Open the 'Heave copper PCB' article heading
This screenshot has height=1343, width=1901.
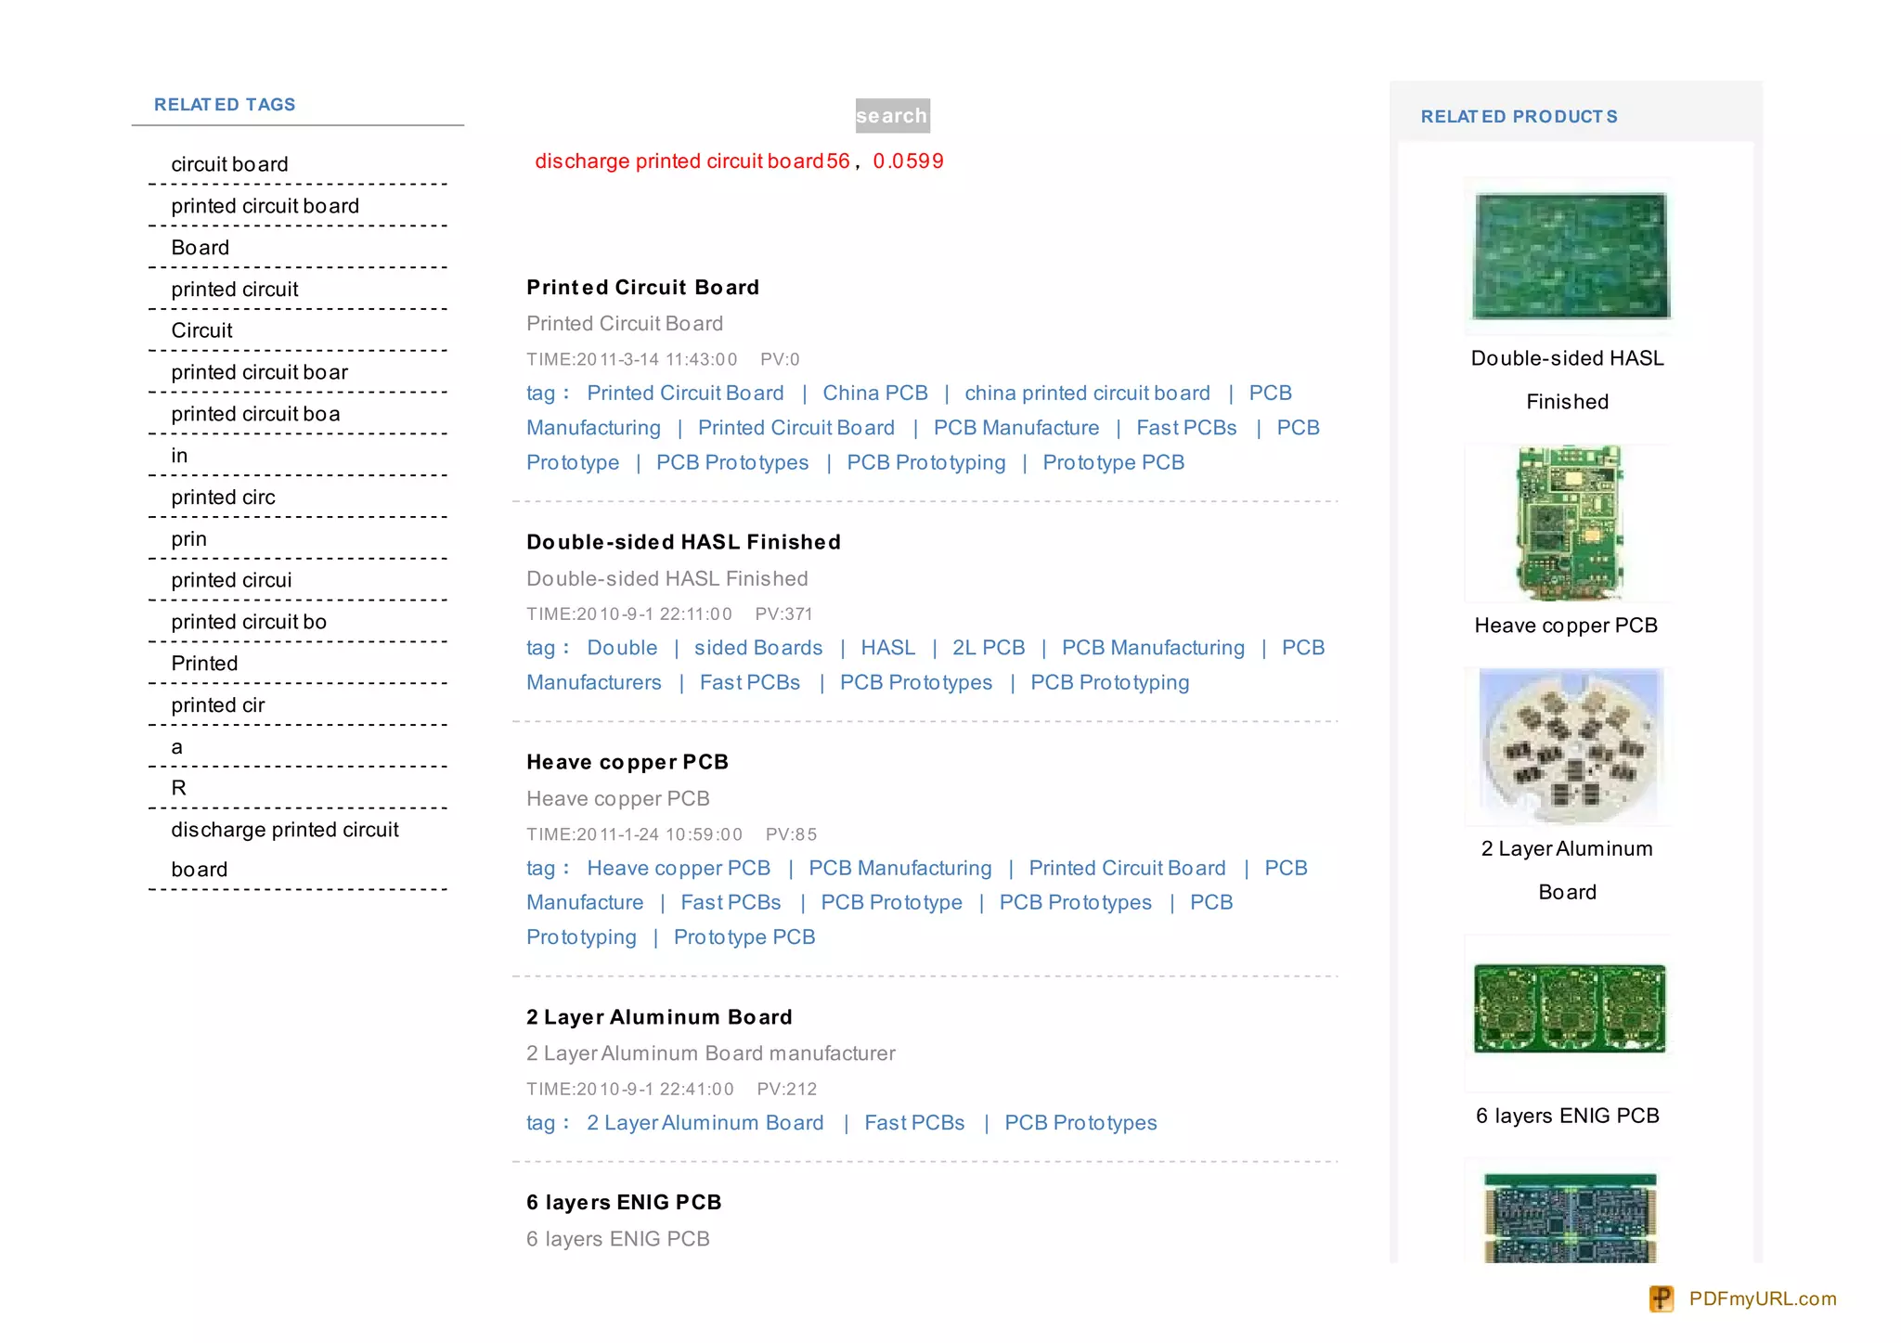tap(627, 762)
